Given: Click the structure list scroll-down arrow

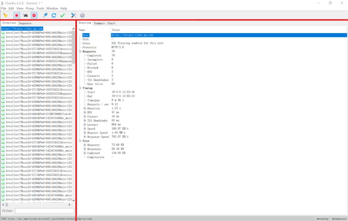Looking at the screenshot, I should coord(73,200).
